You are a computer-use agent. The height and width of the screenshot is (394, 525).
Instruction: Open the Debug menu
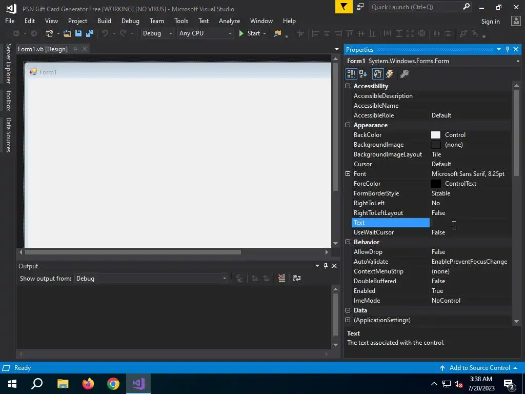point(130,21)
